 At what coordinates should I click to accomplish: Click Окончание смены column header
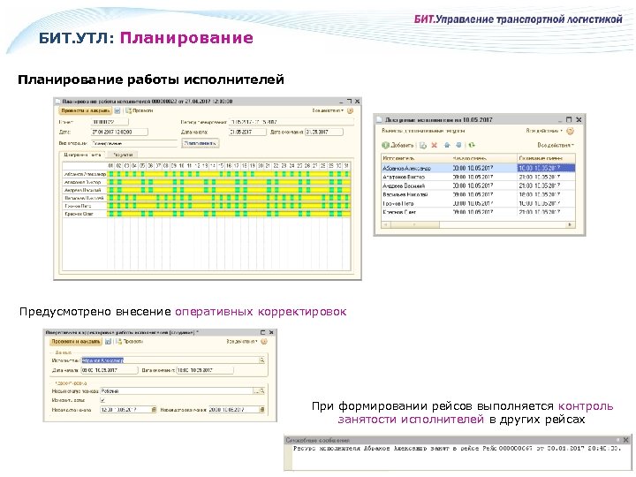[x=547, y=158]
